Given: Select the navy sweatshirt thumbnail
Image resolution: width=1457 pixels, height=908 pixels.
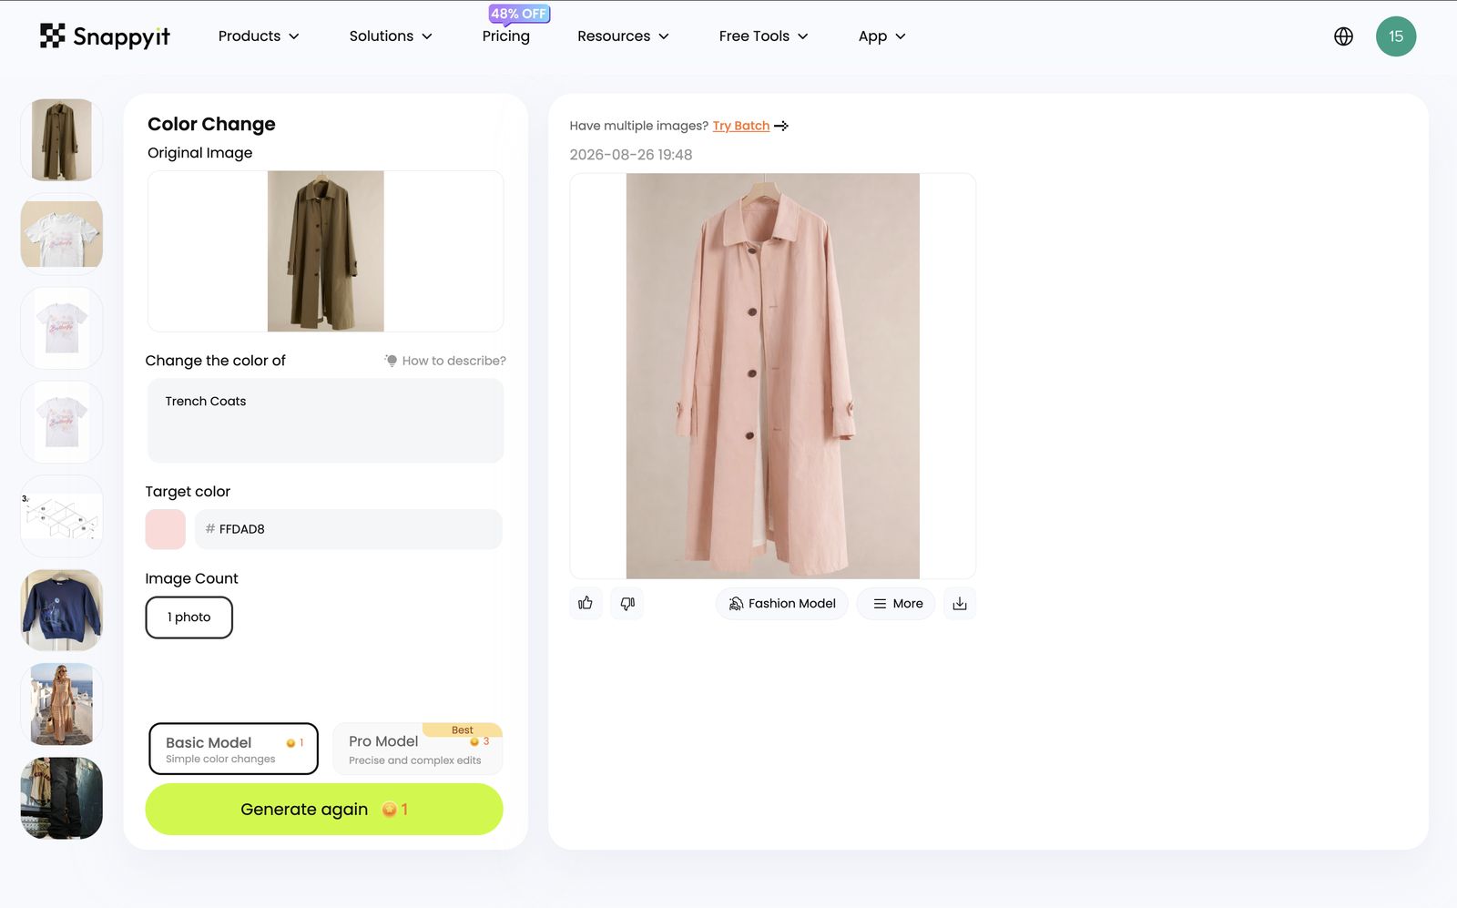Looking at the screenshot, I should (x=62, y=610).
